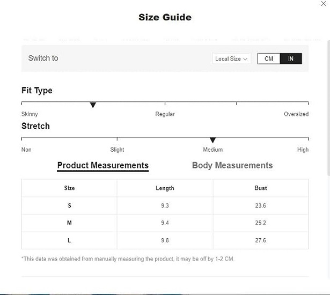Click the Regular fit label

[x=165, y=114]
